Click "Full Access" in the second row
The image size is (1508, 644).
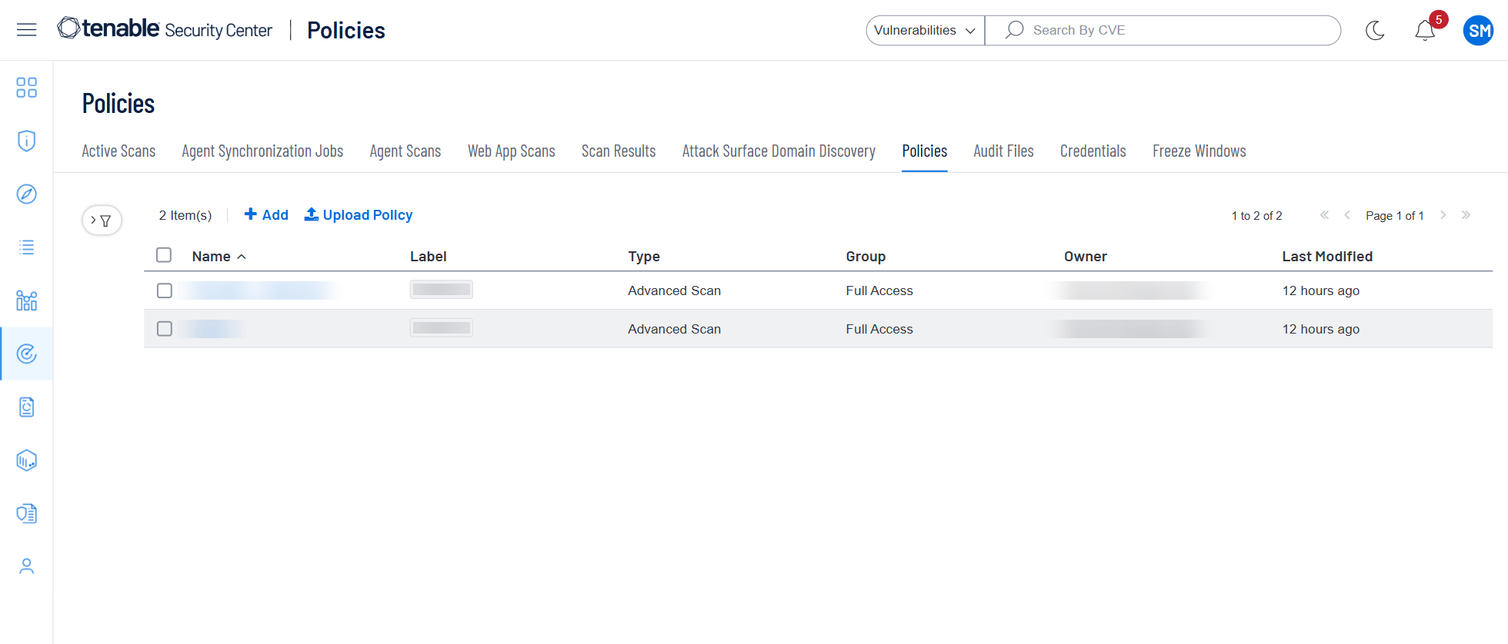pos(879,329)
